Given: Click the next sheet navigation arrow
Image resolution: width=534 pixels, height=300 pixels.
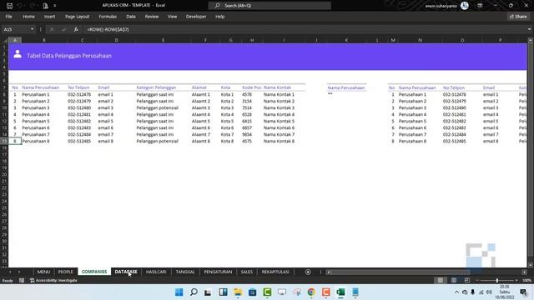Looking at the screenshot, I should [x=19, y=272].
